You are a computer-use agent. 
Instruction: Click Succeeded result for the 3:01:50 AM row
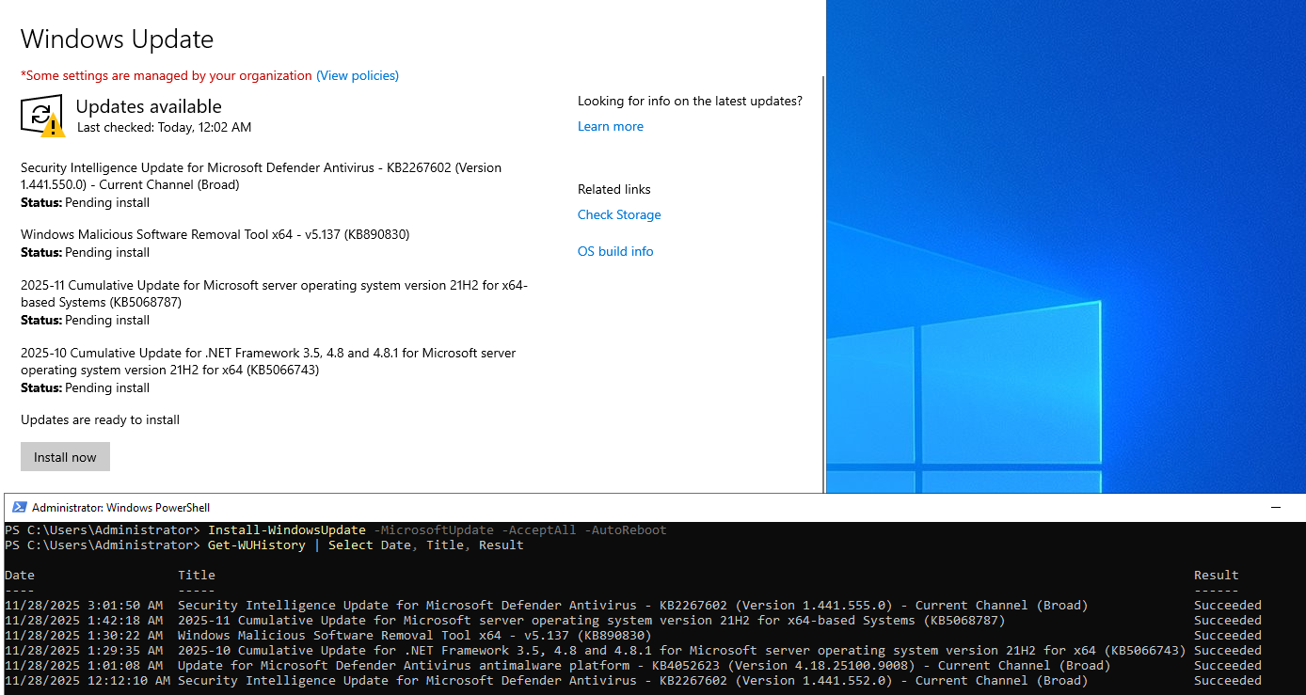coord(1228,606)
